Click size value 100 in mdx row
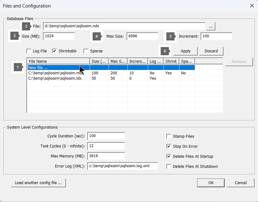 95,73
